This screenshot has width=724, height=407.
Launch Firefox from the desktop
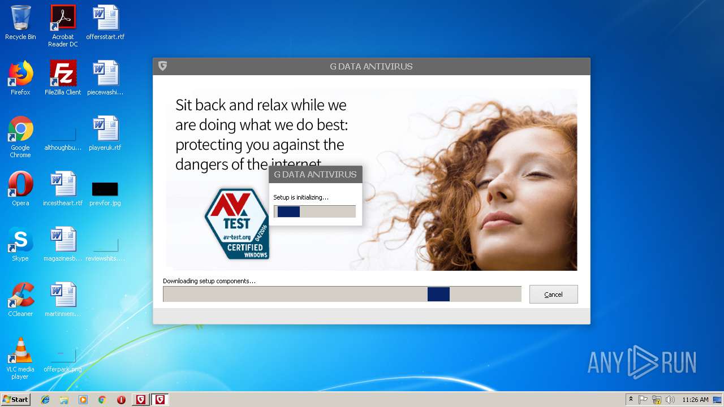20,78
